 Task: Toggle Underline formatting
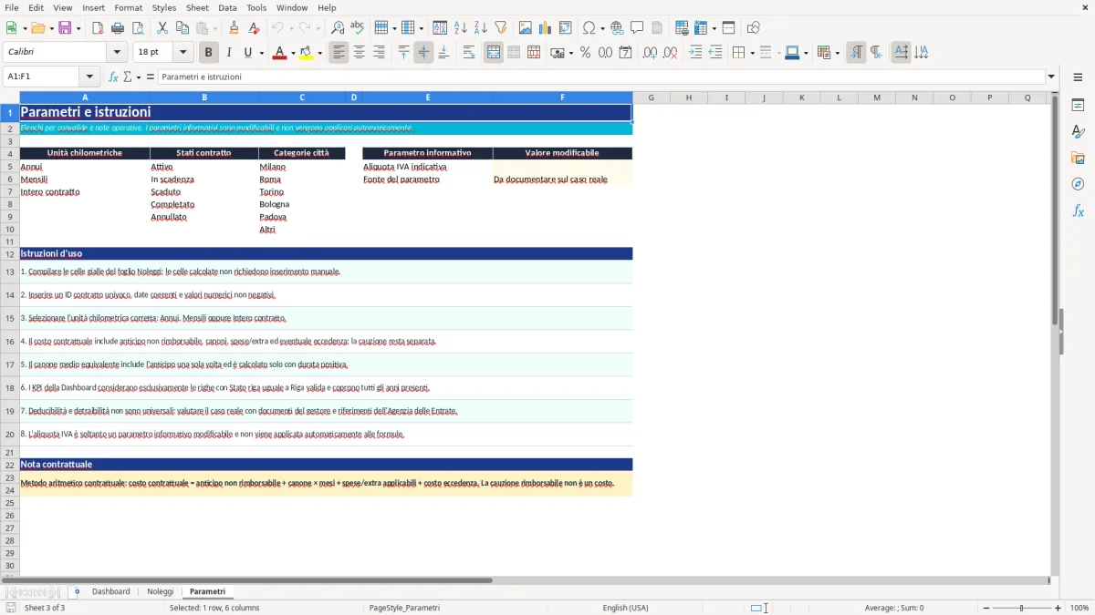pyautogui.click(x=247, y=53)
